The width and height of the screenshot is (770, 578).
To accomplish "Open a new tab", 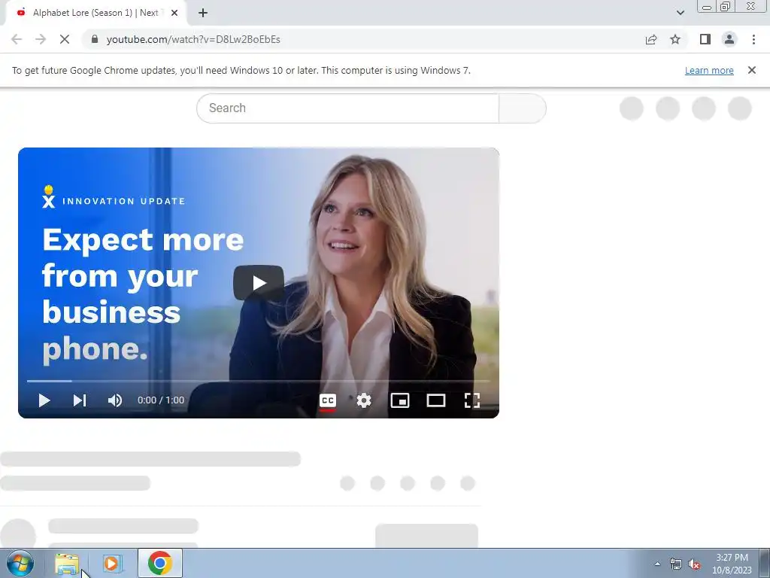I will point(203,13).
